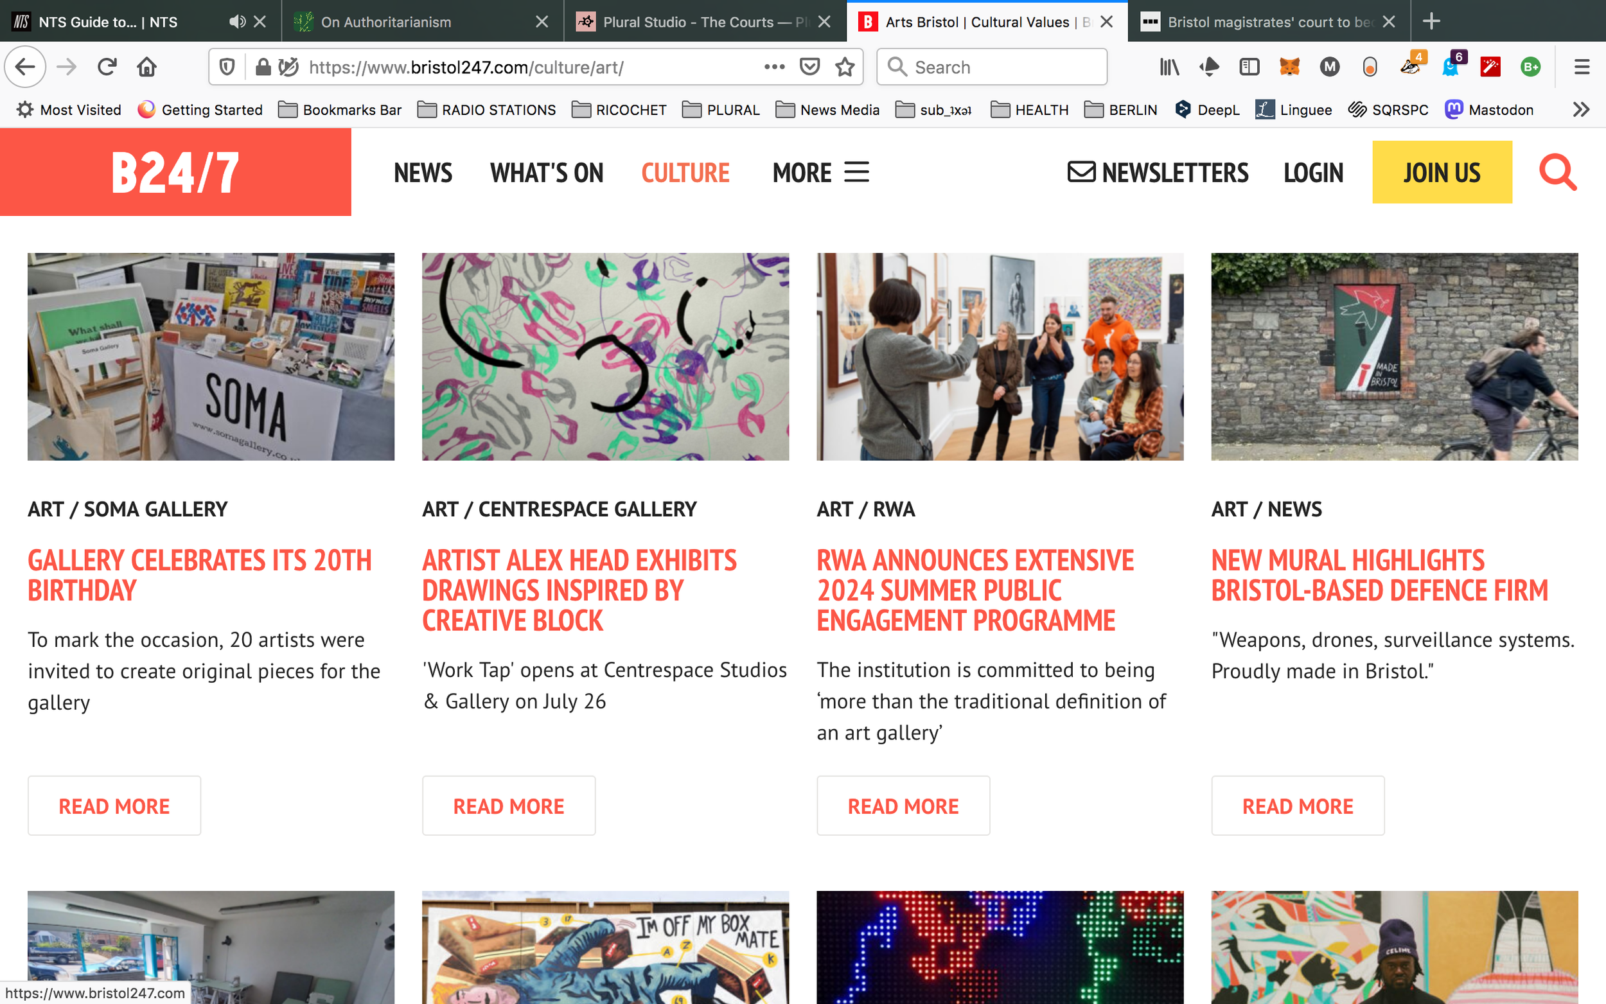Open RWA gallery visitors thumbnail
The width and height of the screenshot is (1606, 1004).
click(x=1000, y=357)
